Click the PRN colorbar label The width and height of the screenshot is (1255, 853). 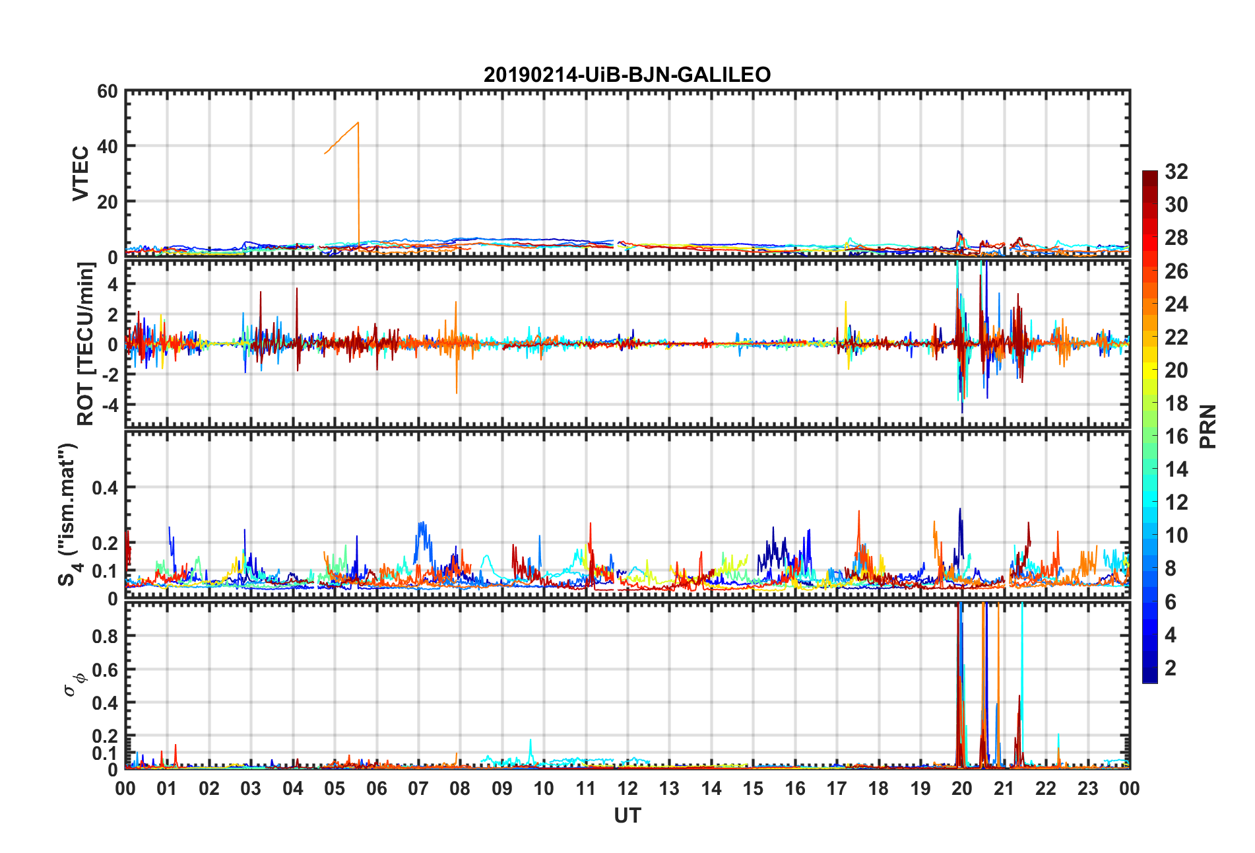coord(1207,426)
